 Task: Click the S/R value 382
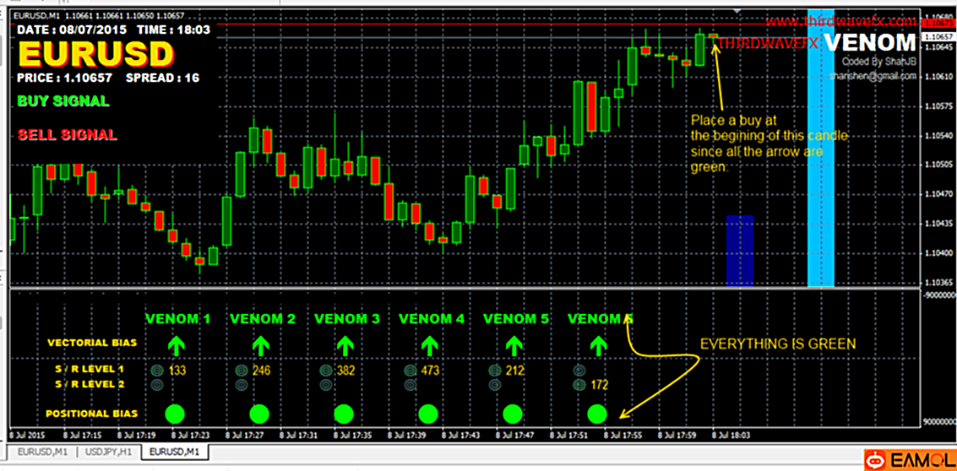click(x=345, y=370)
